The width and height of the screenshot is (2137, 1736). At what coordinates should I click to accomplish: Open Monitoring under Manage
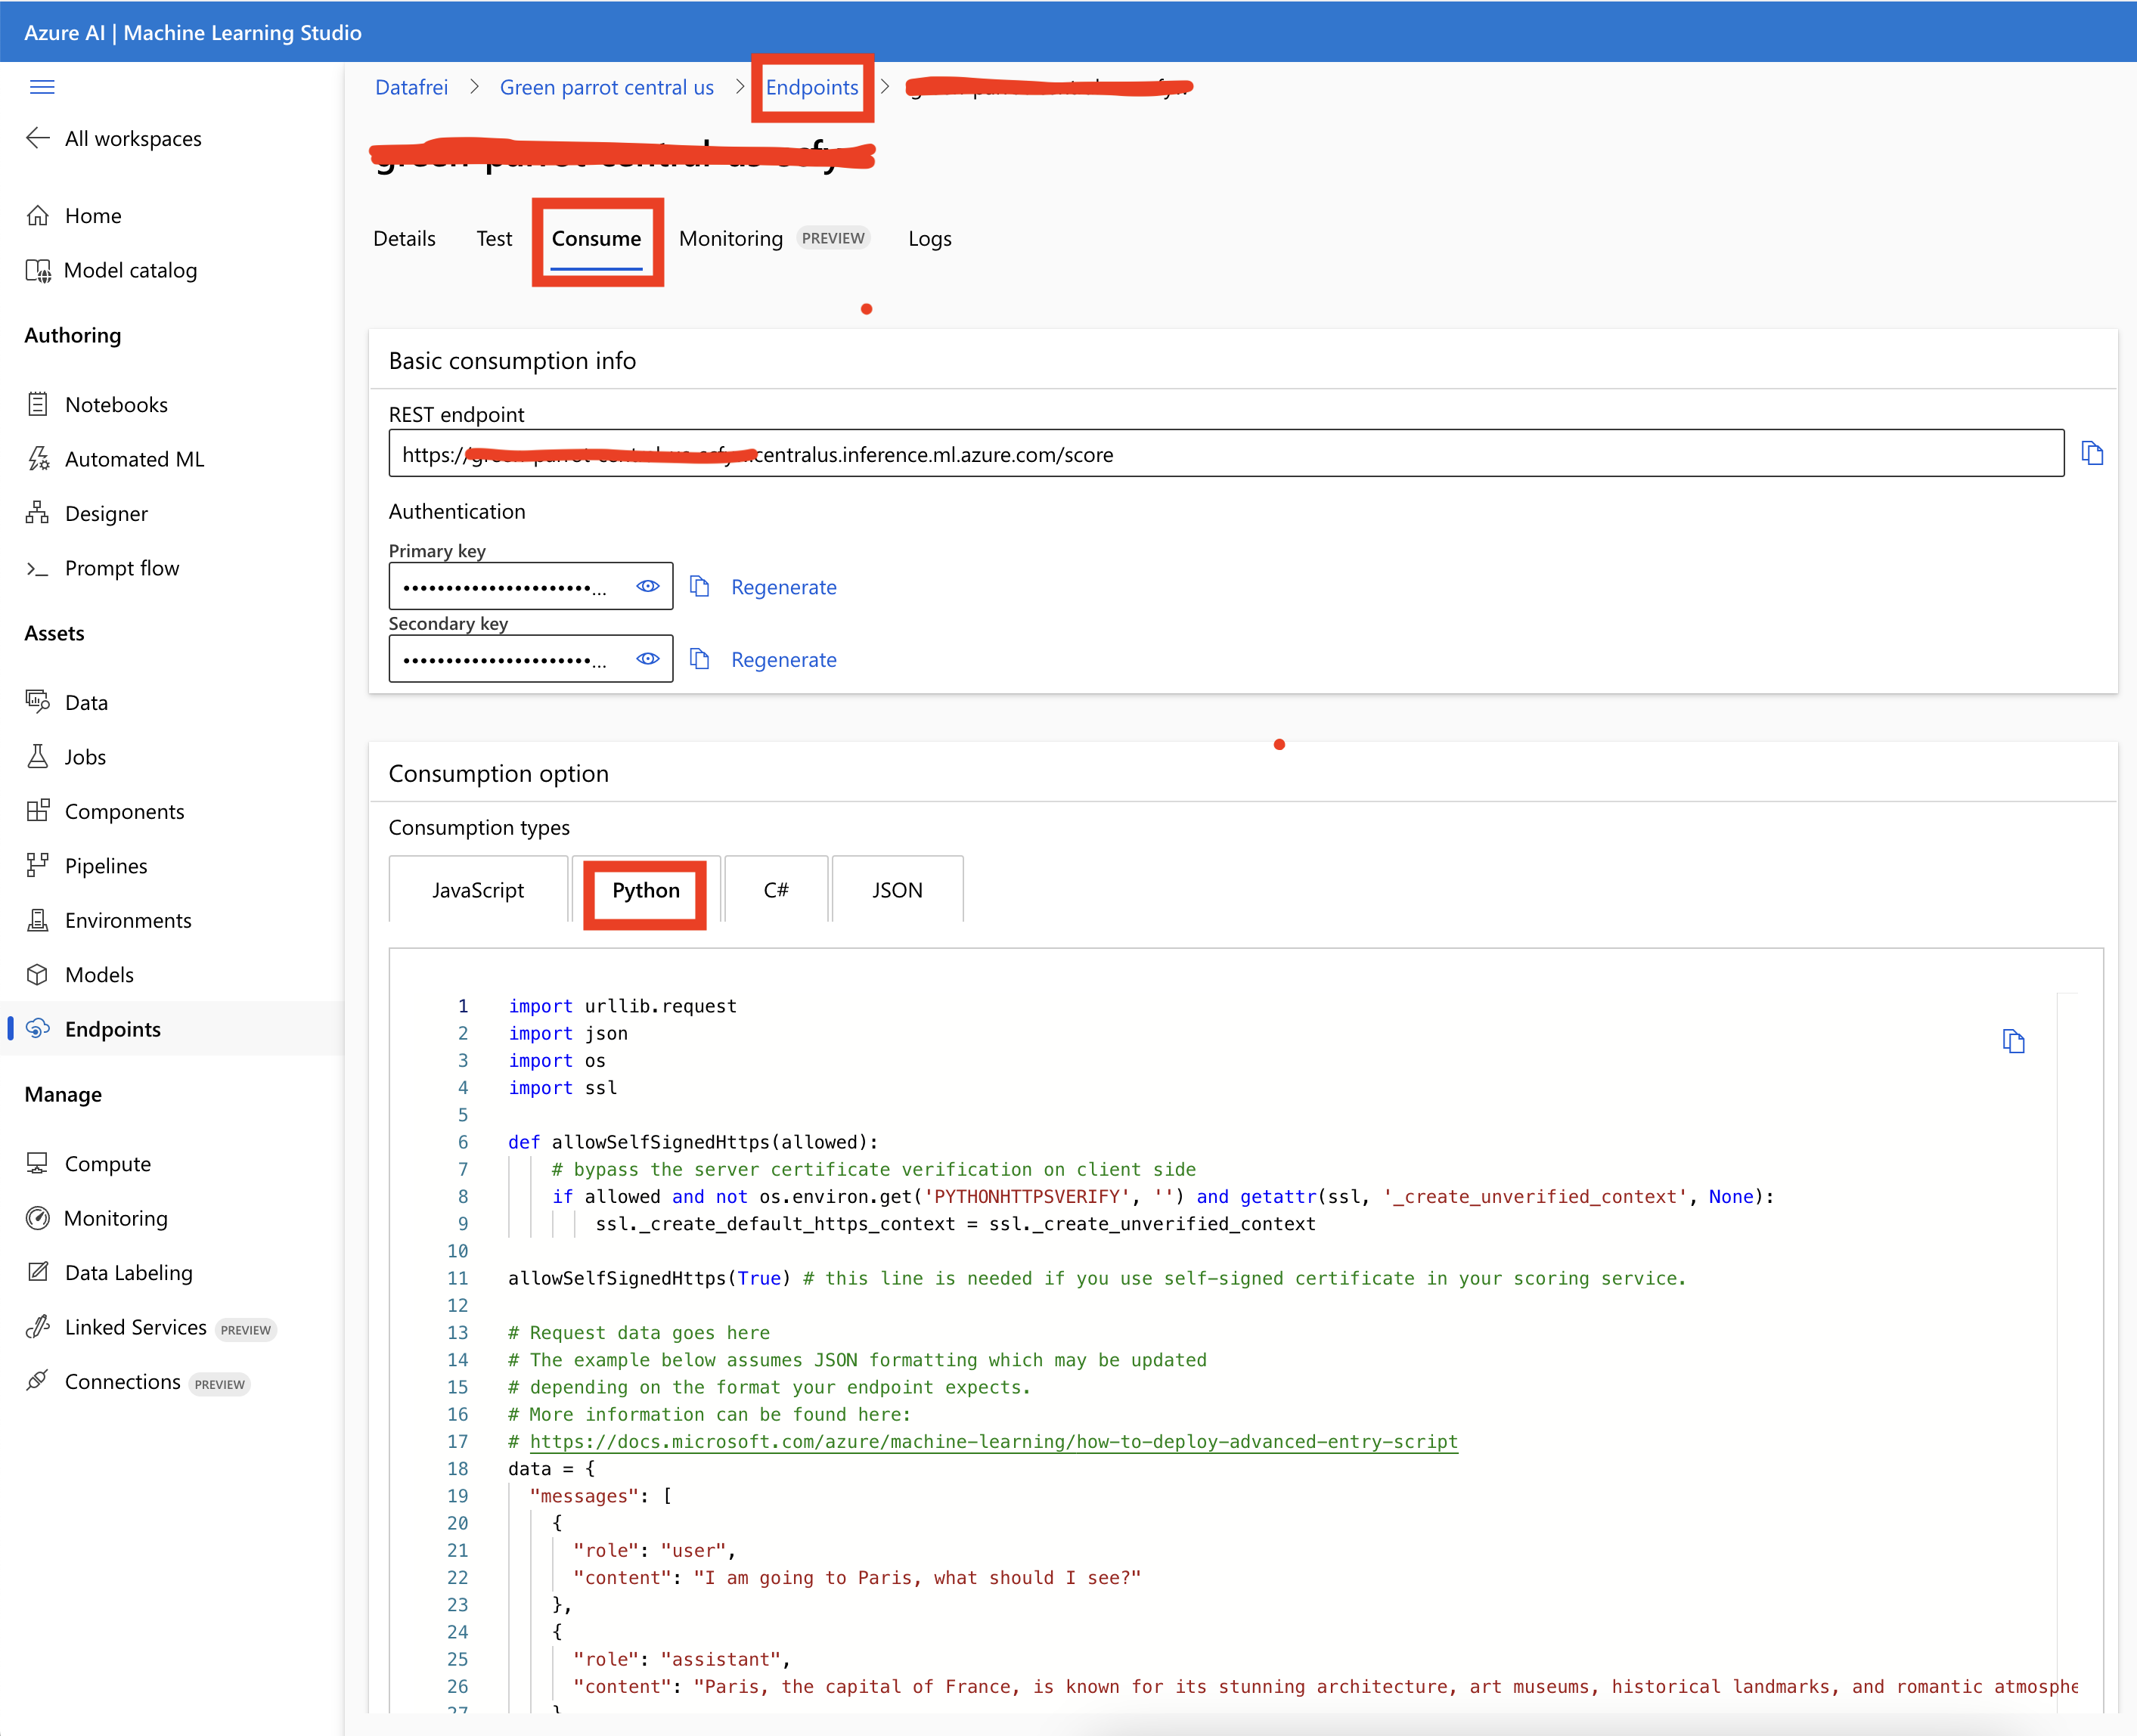tap(97, 1218)
